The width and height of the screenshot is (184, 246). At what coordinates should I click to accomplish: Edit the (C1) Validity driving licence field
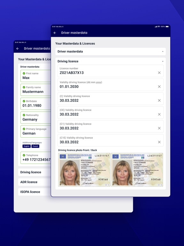[111, 127]
